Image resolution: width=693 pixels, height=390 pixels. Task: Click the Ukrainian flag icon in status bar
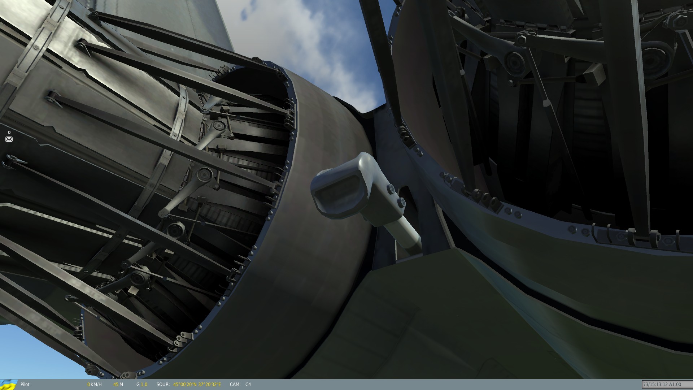tap(9, 385)
